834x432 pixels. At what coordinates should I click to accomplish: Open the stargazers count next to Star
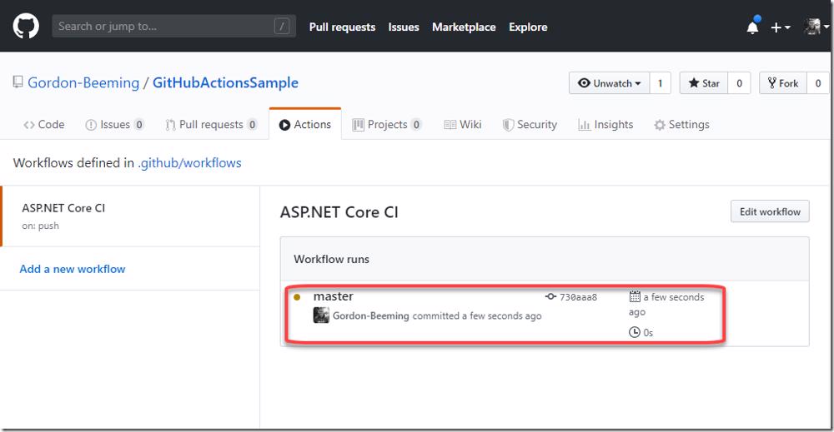pos(739,83)
